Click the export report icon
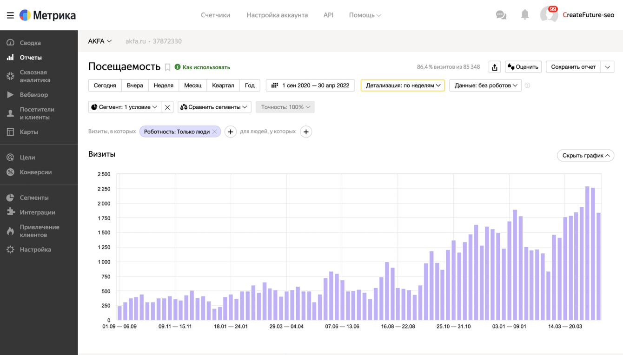The image size is (623, 355). coord(495,67)
